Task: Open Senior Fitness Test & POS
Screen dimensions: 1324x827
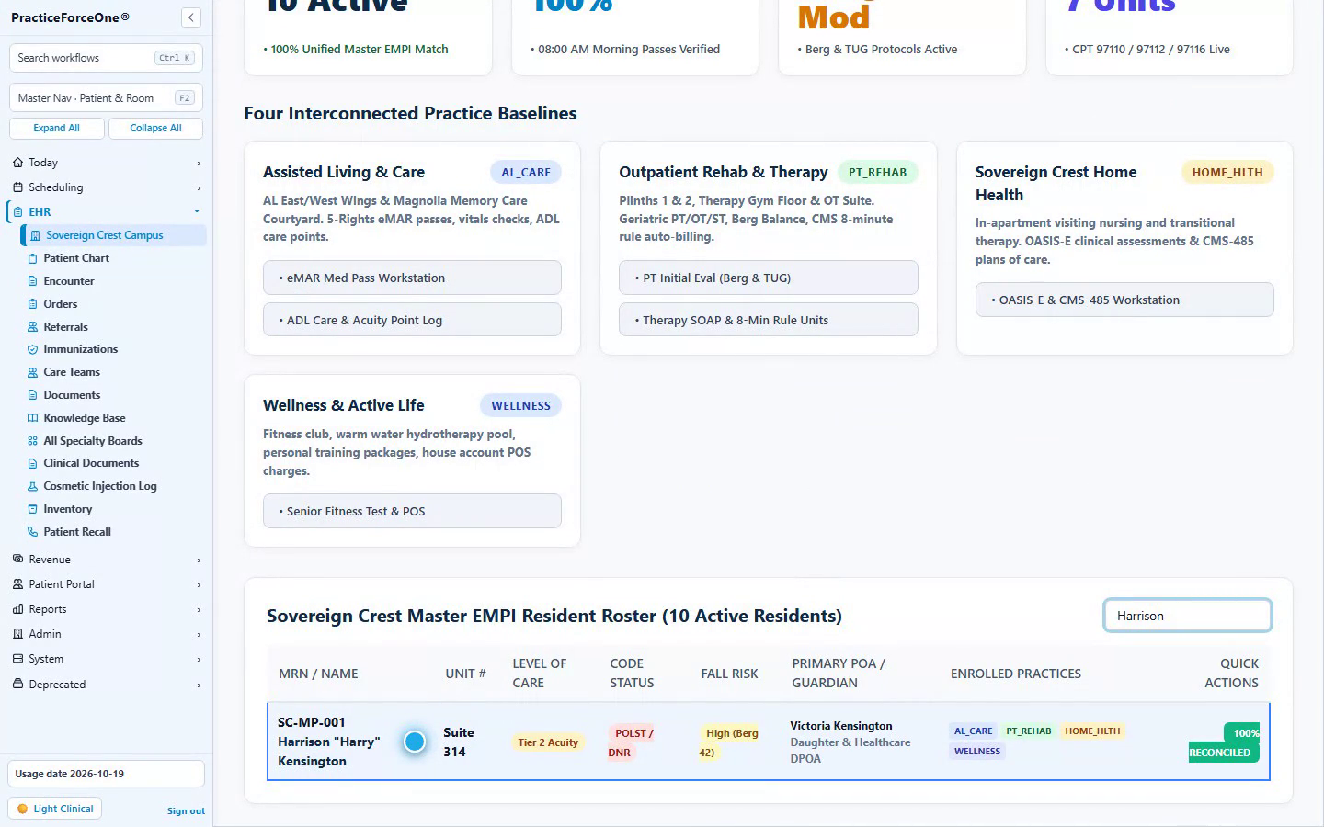Action: point(412,511)
